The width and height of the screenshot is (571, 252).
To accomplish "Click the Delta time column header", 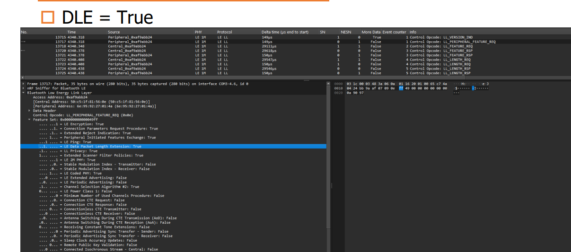I will point(285,32).
